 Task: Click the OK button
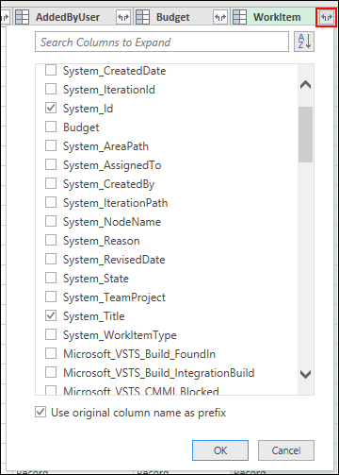220,450
